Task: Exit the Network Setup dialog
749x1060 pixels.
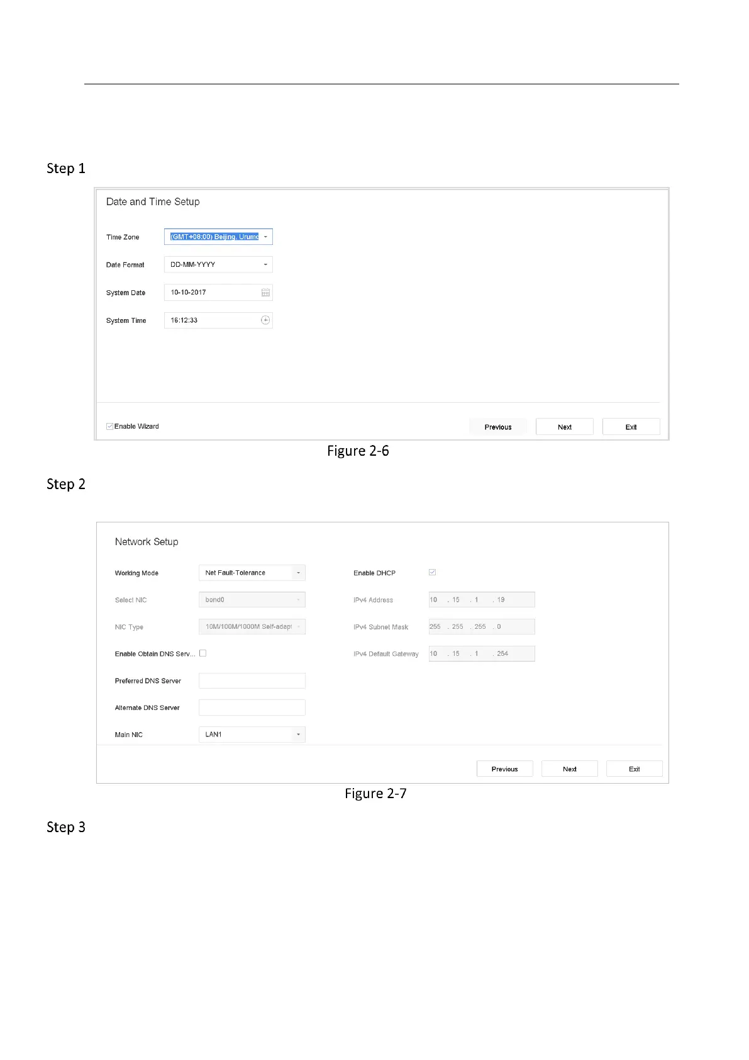Action: point(634,769)
